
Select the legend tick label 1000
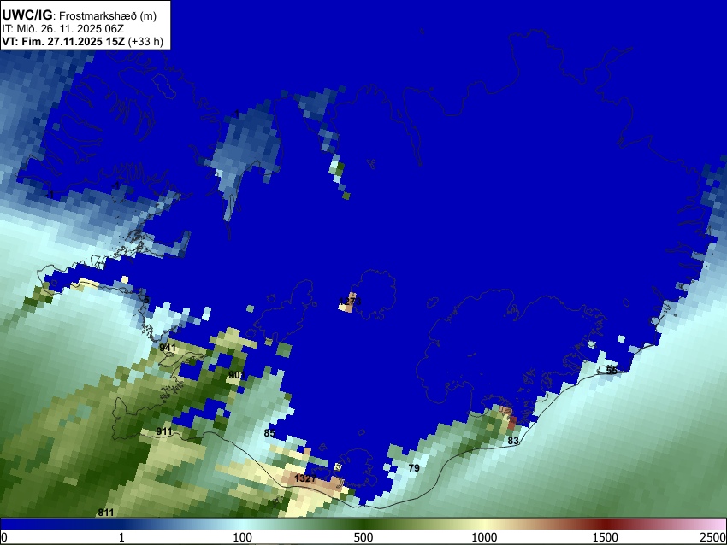(x=484, y=537)
